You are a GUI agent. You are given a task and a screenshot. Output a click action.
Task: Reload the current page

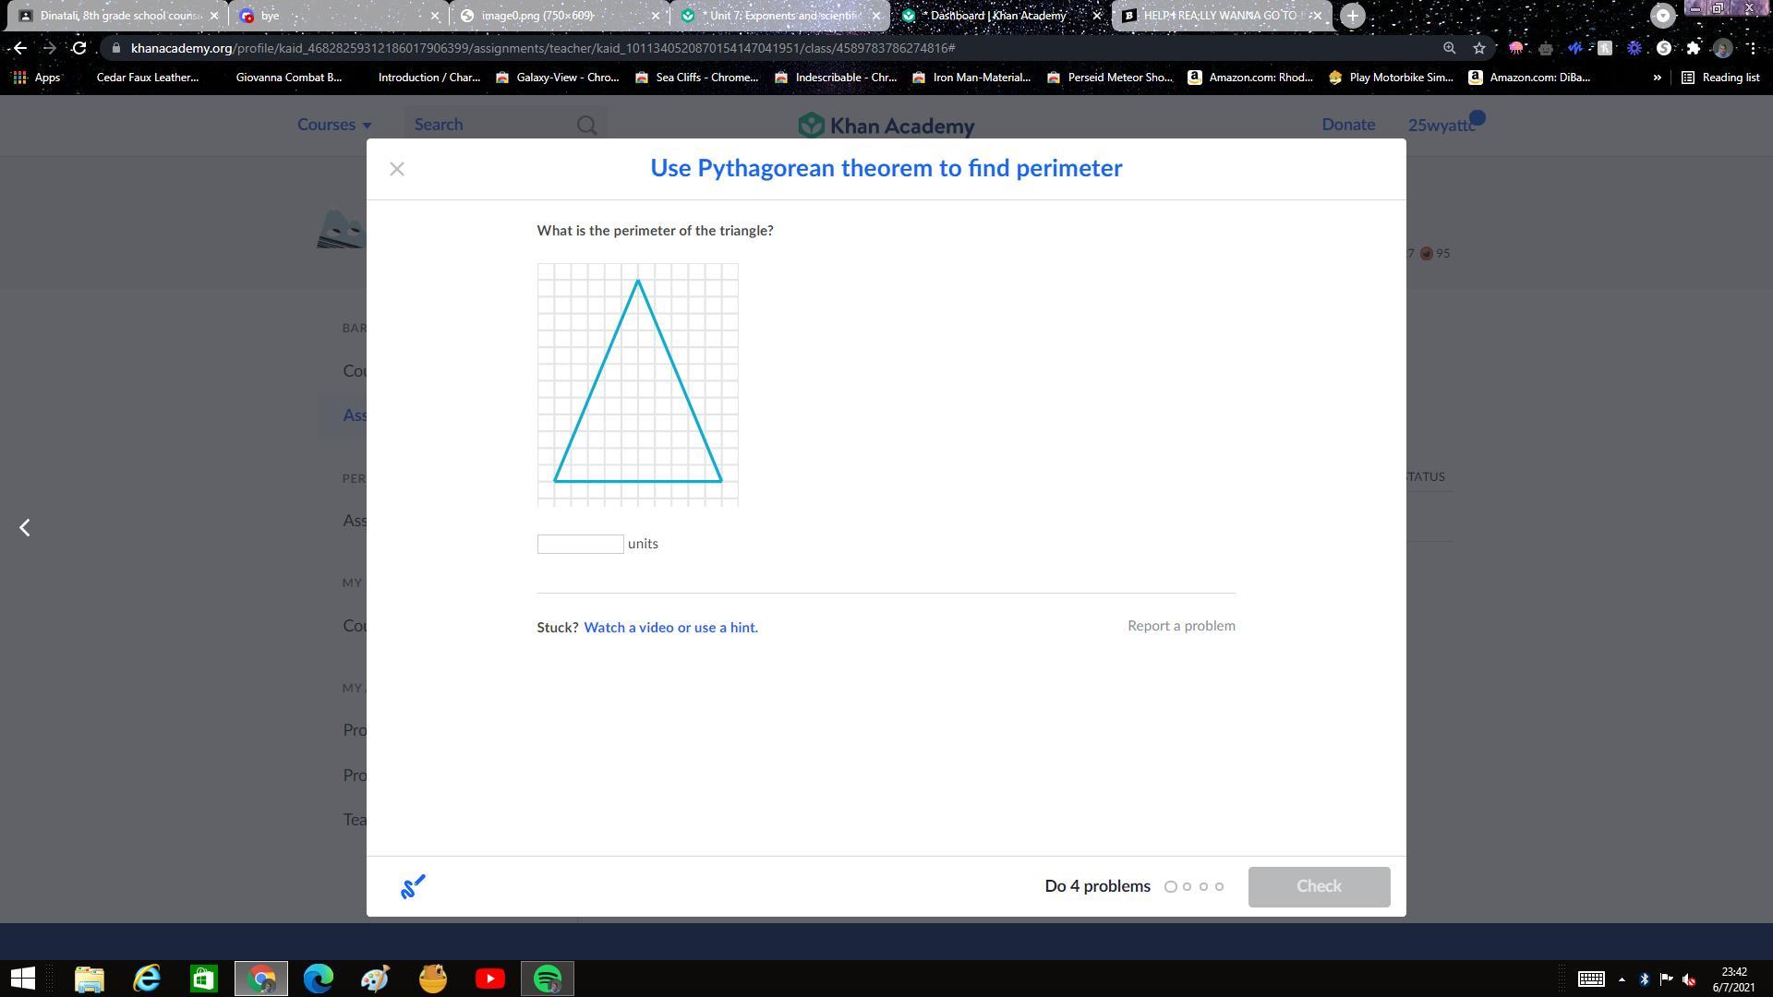[79, 48]
